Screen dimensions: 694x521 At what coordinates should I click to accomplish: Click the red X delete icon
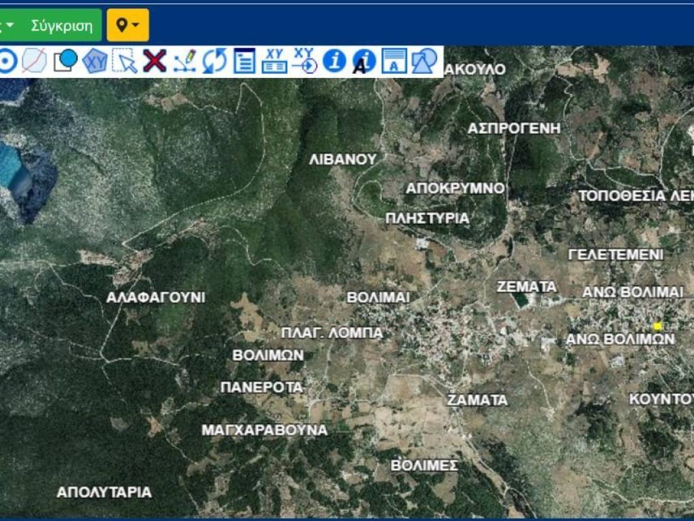coord(155,61)
